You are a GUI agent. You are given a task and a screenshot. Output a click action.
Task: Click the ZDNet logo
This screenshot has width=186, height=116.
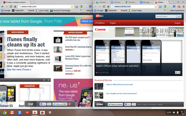click(x=99, y=16)
